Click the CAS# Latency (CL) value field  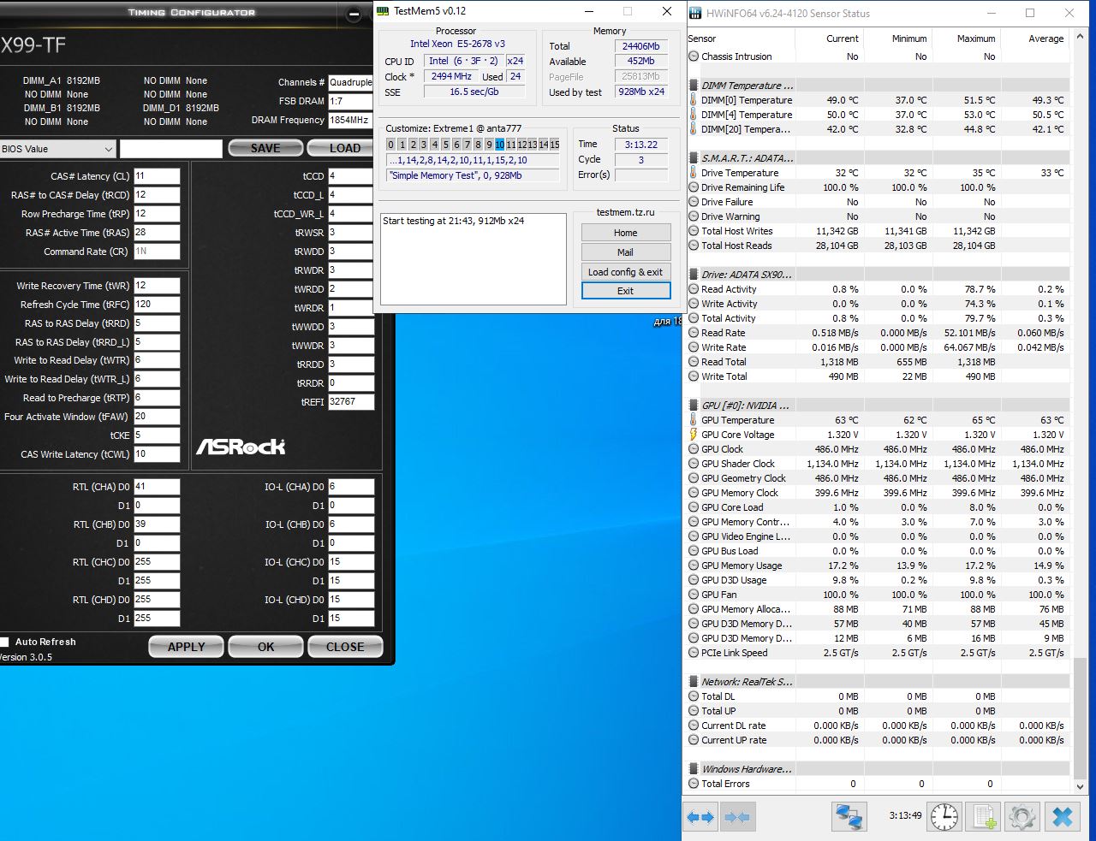coord(157,176)
